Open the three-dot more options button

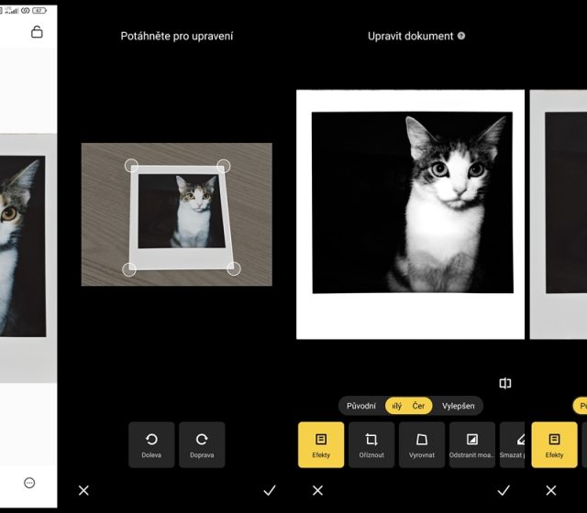pyautogui.click(x=29, y=483)
